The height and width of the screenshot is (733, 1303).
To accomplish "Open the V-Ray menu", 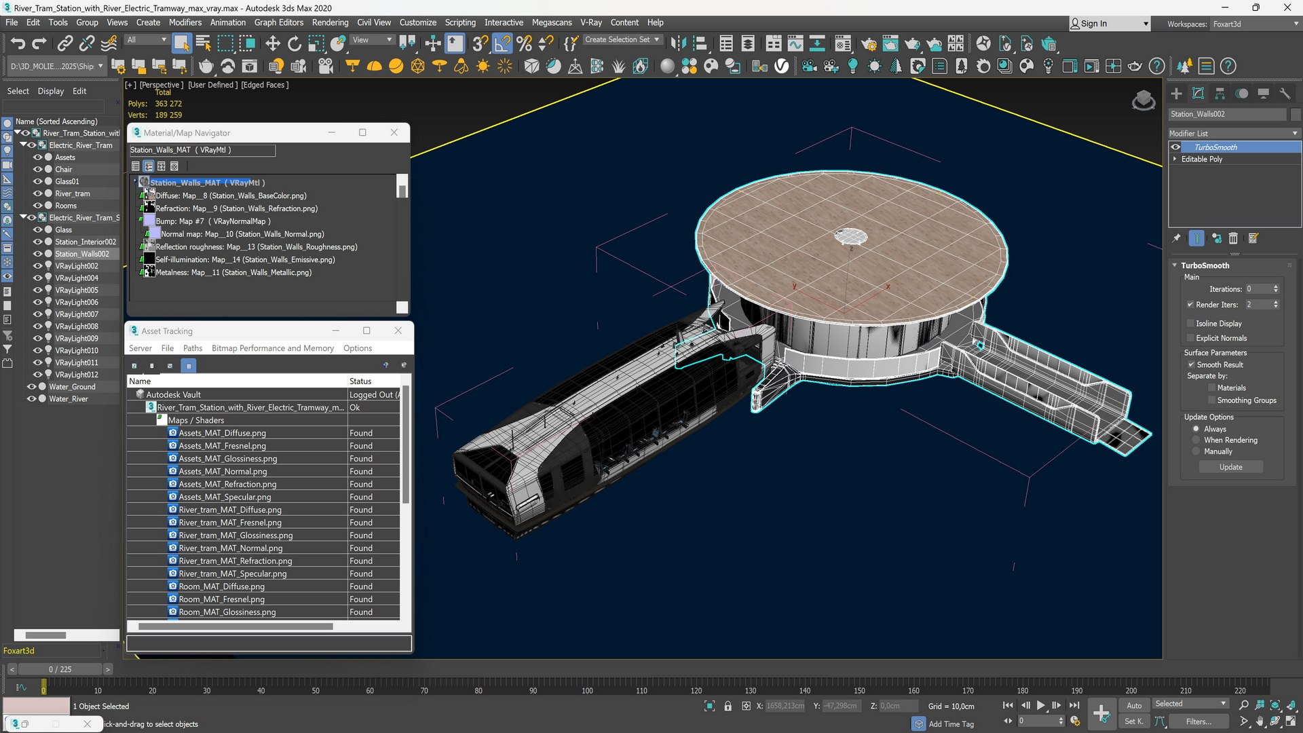I will tap(591, 22).
